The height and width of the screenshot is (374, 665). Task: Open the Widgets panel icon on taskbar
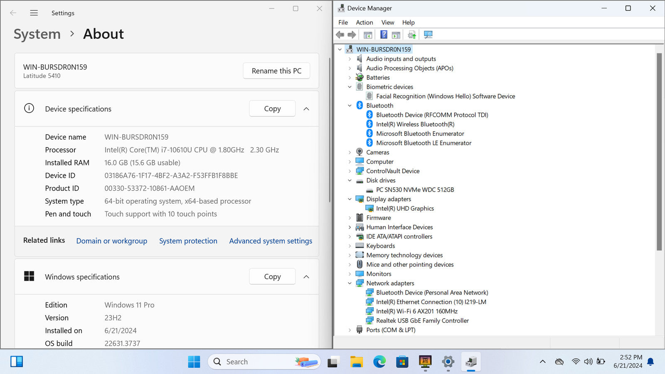pos(17,362)
